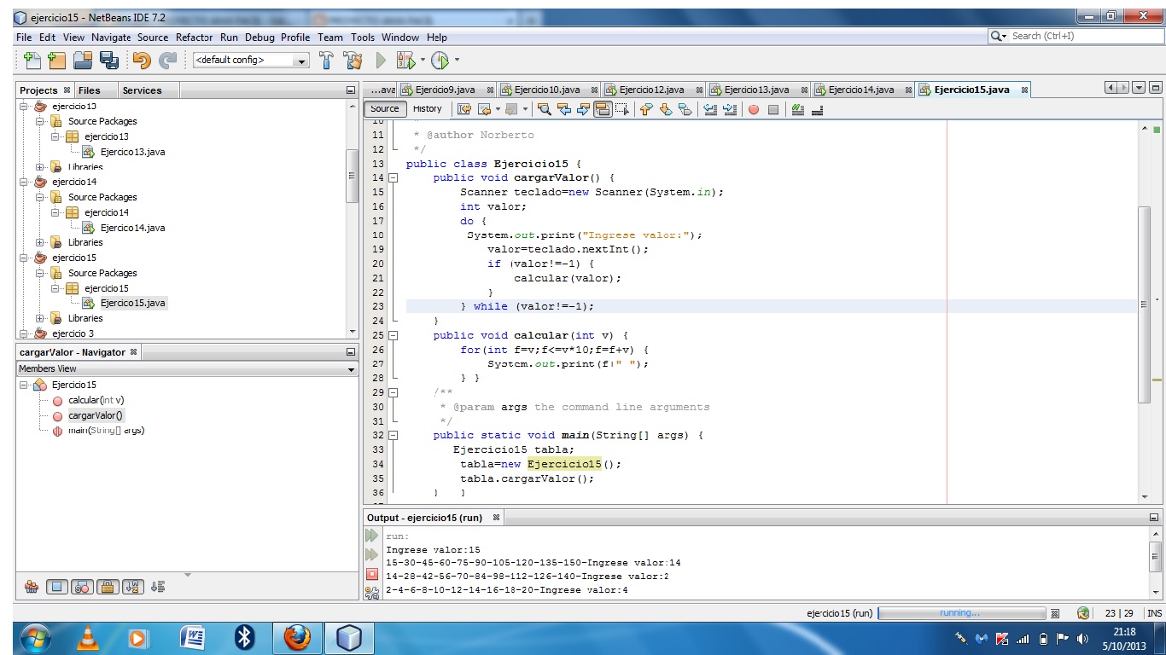Open Clean and Build project icon

[x=353, y=60]
